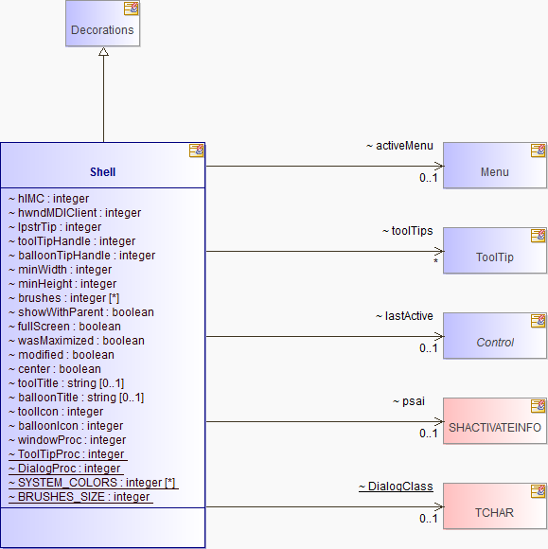Viewport: 548px width, 549px height.
Task: Select the showWithParent boolean attribute
Action: [x=81, y=312]
